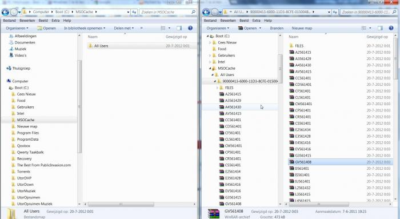Open the Extra menu in the right window
The height and width of the screenshot is (219, 400).
click(256, 21)
